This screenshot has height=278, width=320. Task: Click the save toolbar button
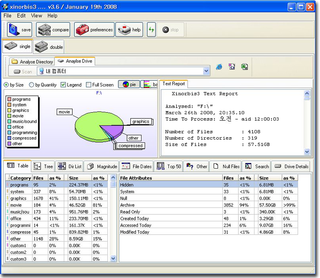tap(20, 30)
